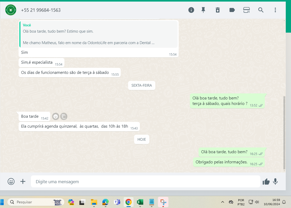Open the label tag icon

pos(232,10)
